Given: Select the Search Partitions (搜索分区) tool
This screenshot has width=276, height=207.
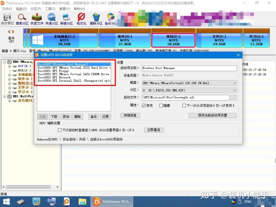Looking at the screenshot, I should tap(22, 19).
